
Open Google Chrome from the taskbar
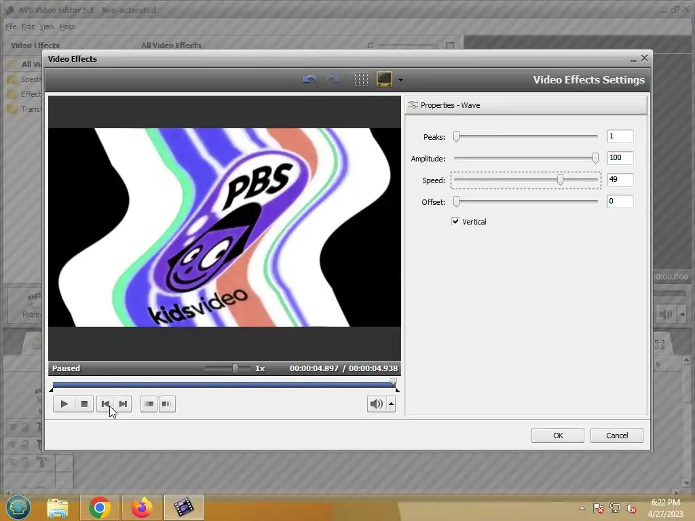pyautogui.click(x=99, y=507)
